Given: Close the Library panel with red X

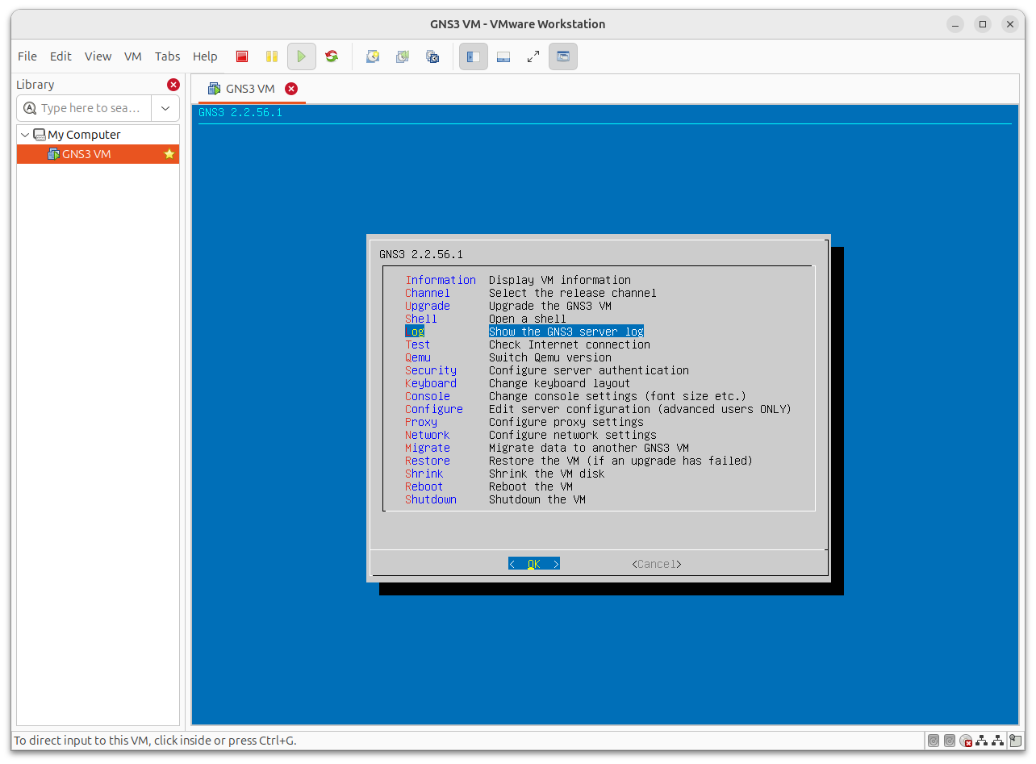Looking at the screenshot, I should 173,85.
